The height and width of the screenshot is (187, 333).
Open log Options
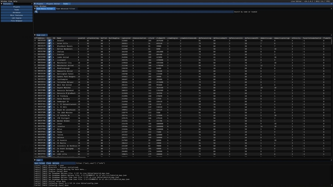[x=56, y=163]
